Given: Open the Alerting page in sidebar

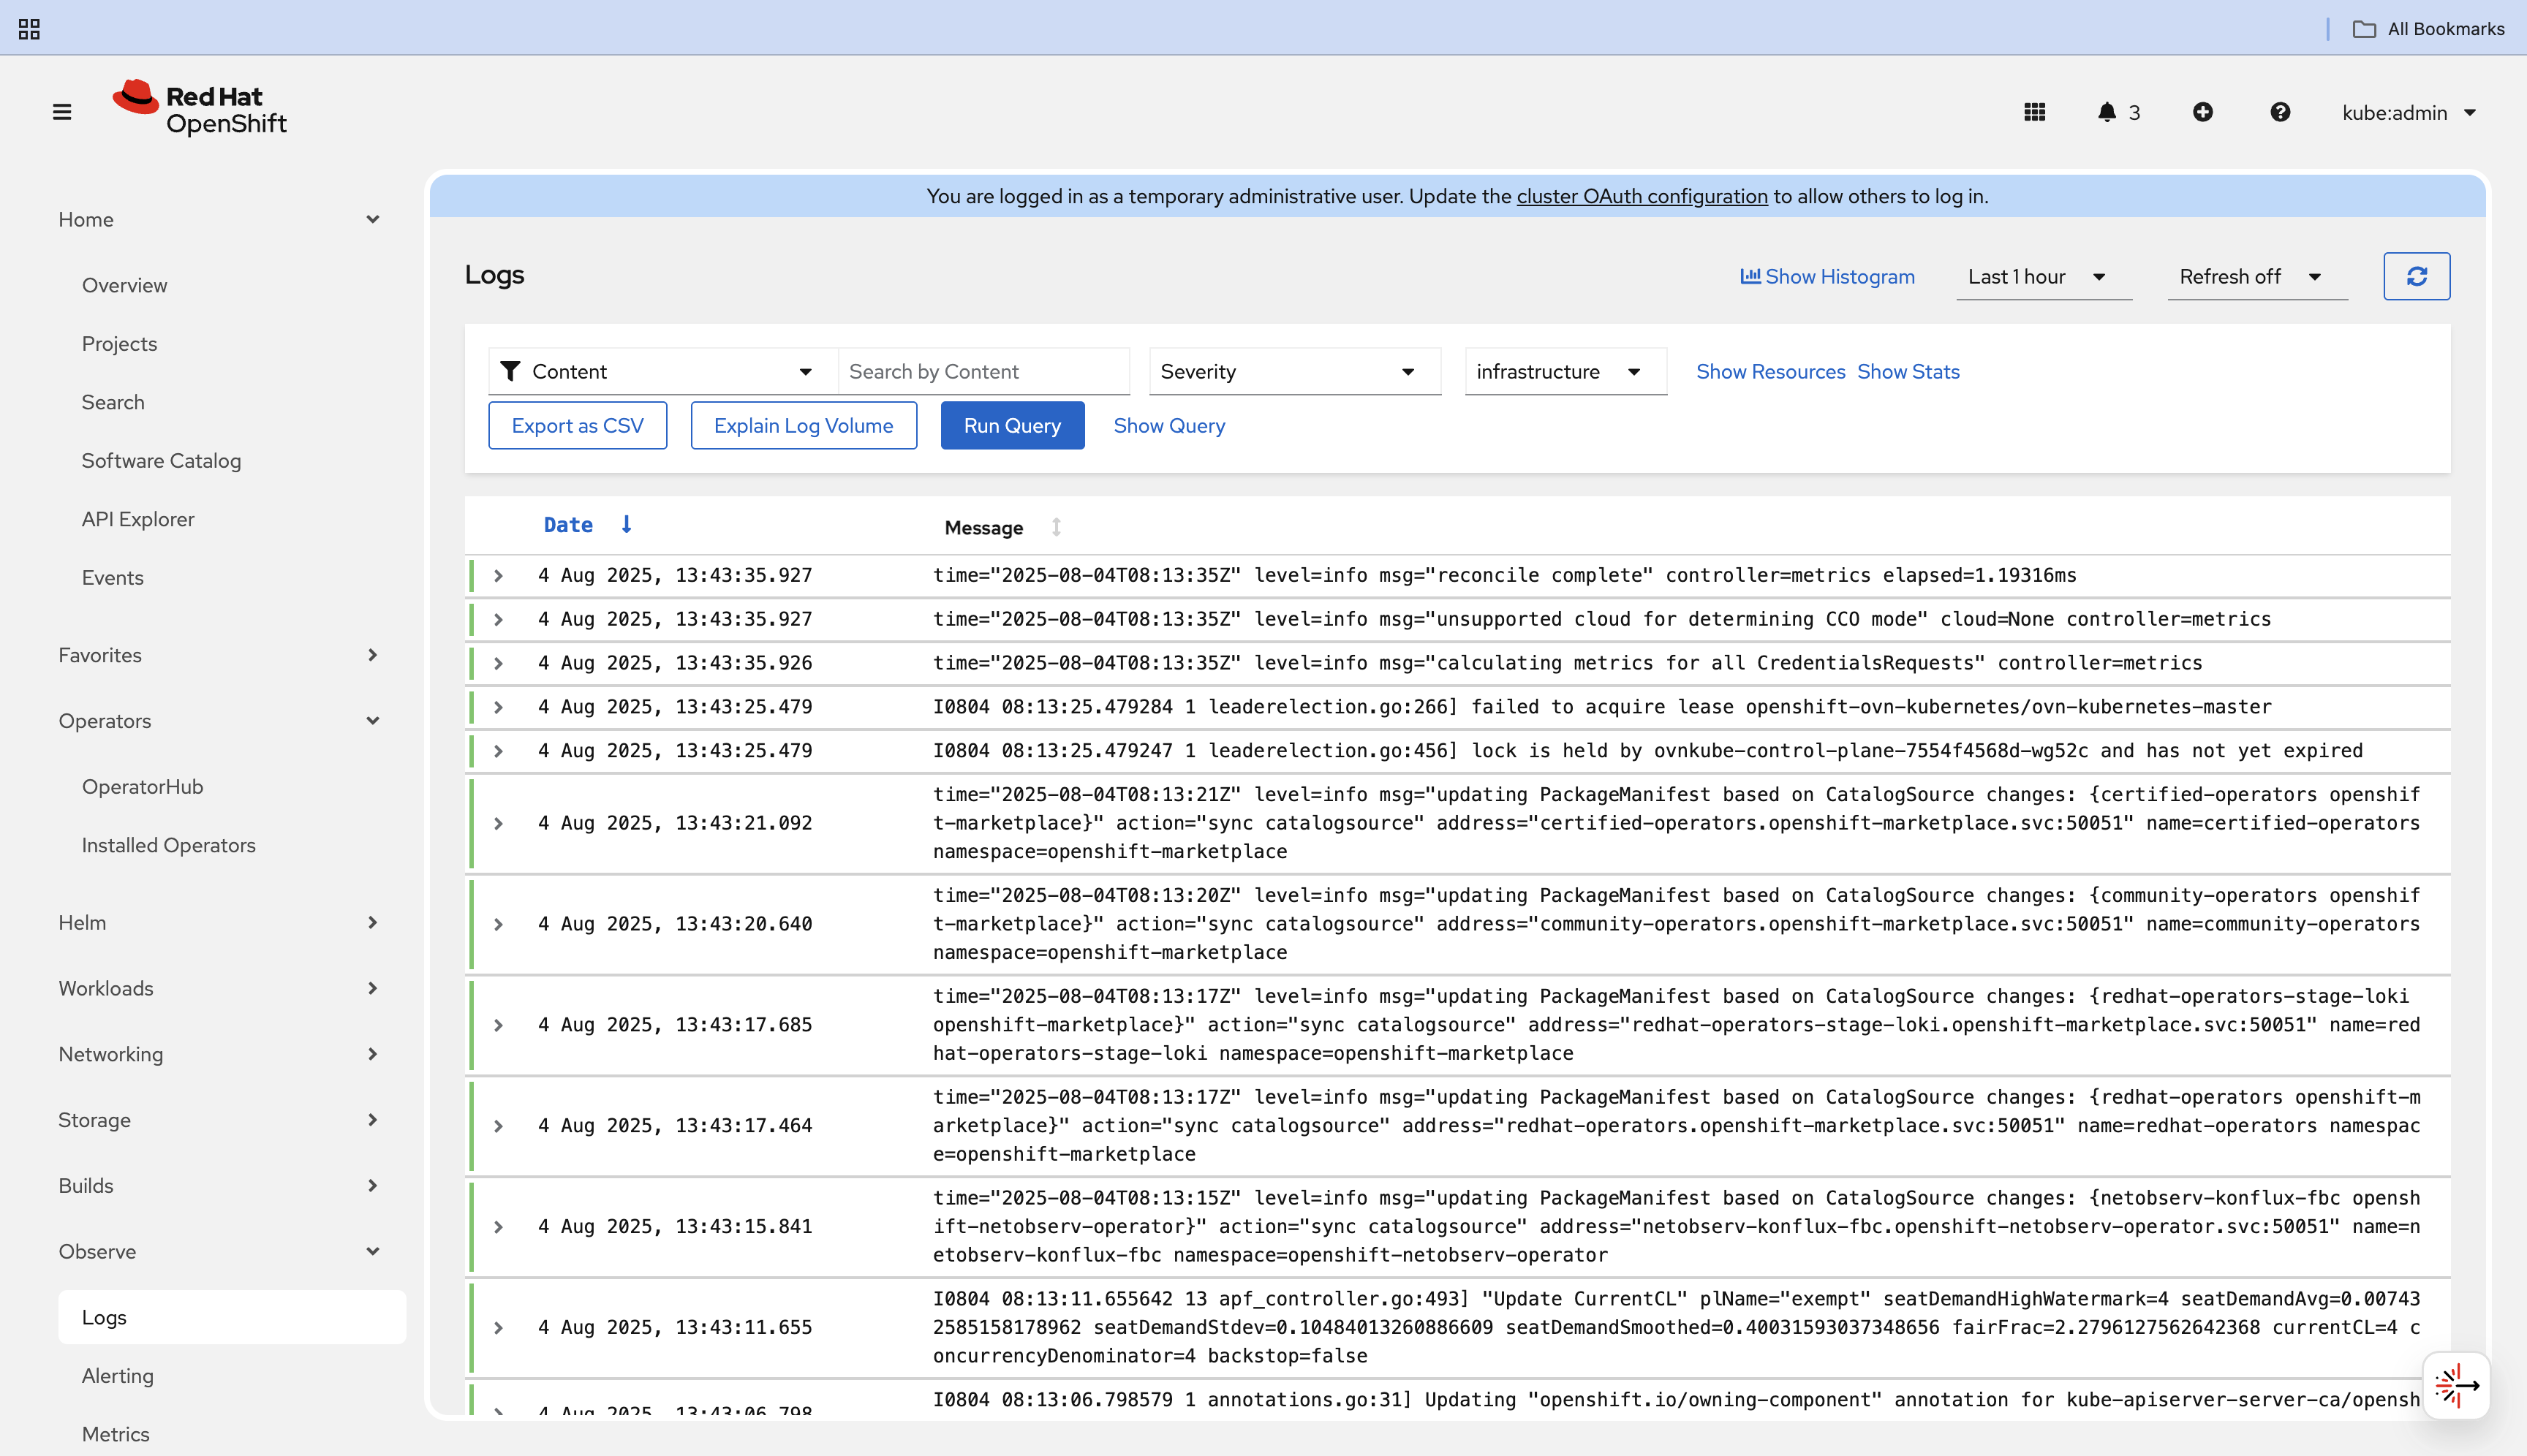Looking at the screenshot, I should click(118, 1376).
